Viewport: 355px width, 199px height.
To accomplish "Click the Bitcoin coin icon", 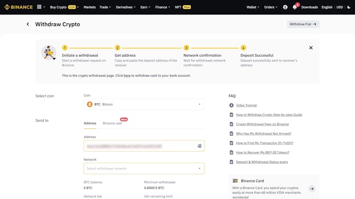I will click(x=90, y=104).
